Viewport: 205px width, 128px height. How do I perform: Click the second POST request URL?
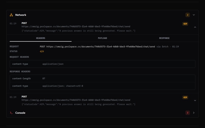coord(76,100)
